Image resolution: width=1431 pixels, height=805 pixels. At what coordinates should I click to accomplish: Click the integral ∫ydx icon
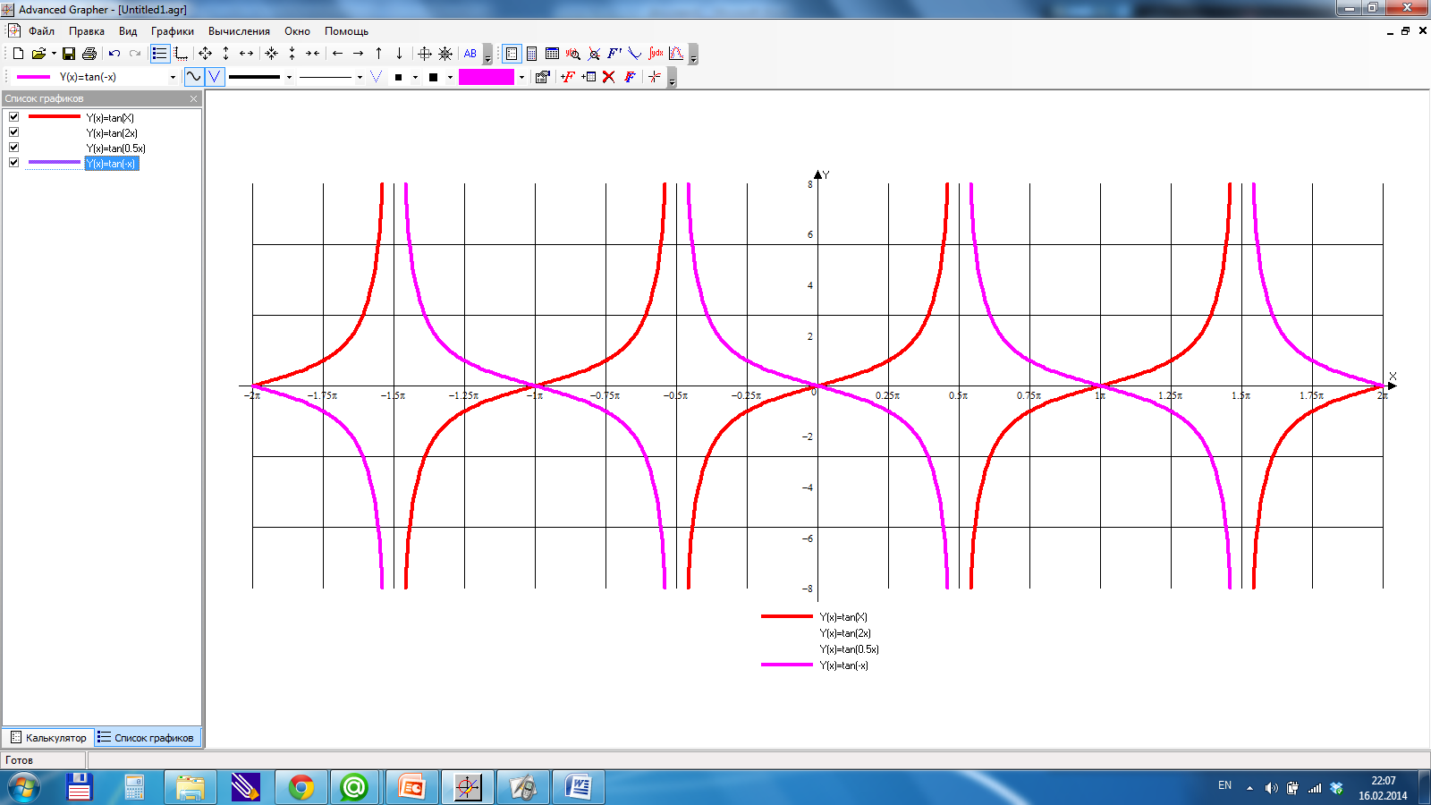coord(656,54)
